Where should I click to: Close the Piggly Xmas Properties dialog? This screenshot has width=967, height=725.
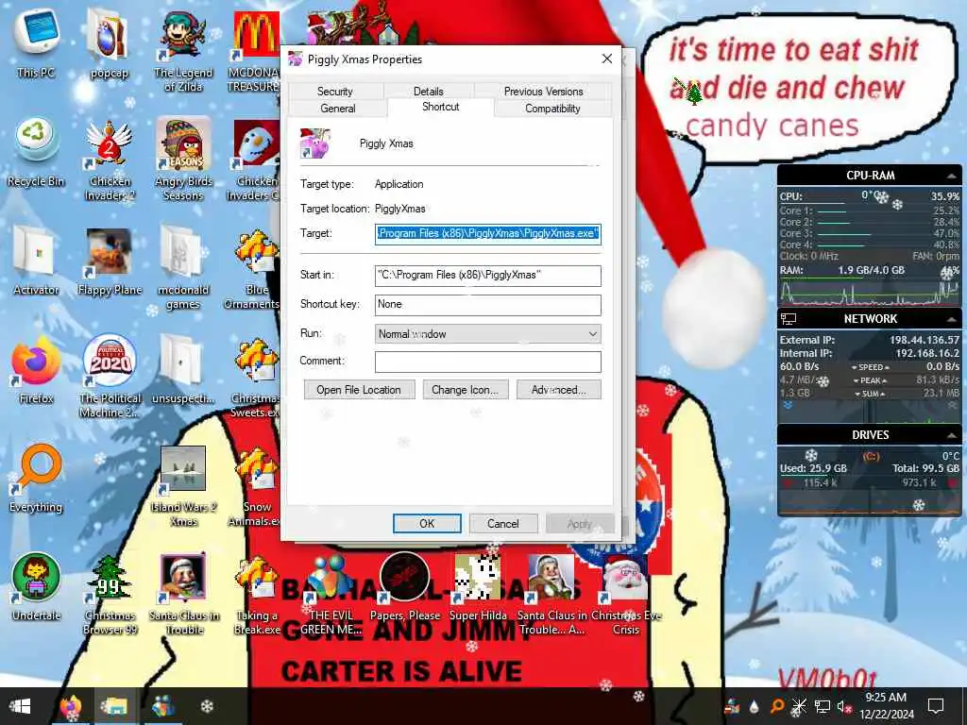click(607, 59)
